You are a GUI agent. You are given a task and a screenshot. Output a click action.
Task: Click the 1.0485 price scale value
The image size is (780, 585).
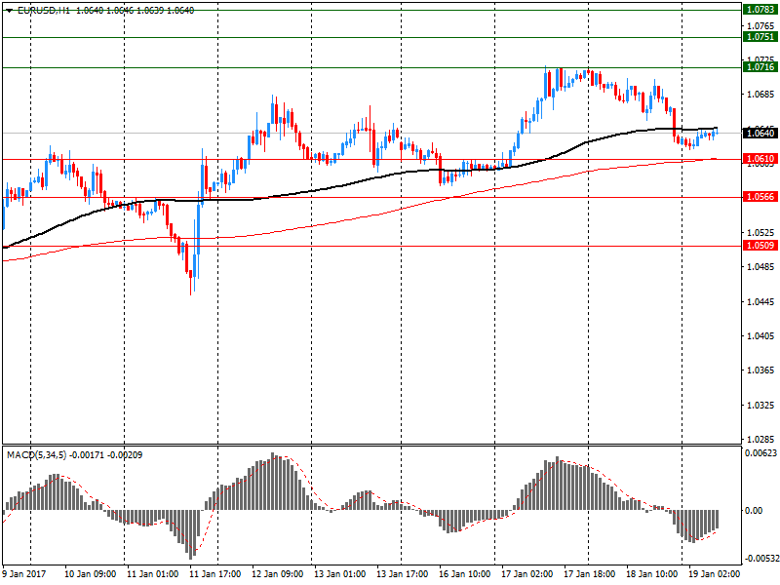coord(760,267)
